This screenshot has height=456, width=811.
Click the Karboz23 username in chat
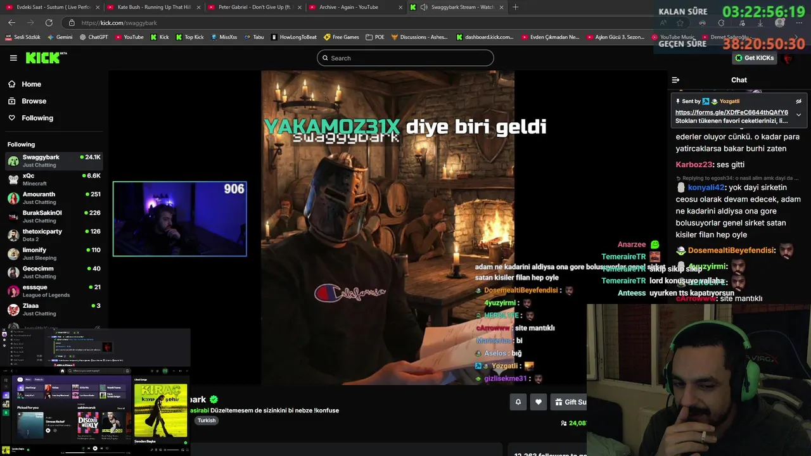click(x=694, y=165)
